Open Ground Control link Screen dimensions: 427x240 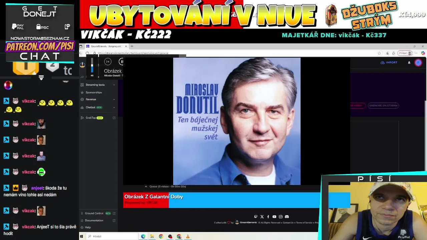tap(94, 213)
